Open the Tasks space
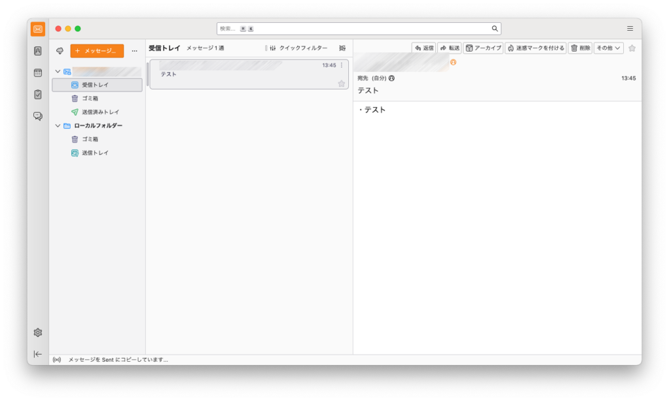The height and width of the screenshot is (401, 669). [x=38, y=94]
